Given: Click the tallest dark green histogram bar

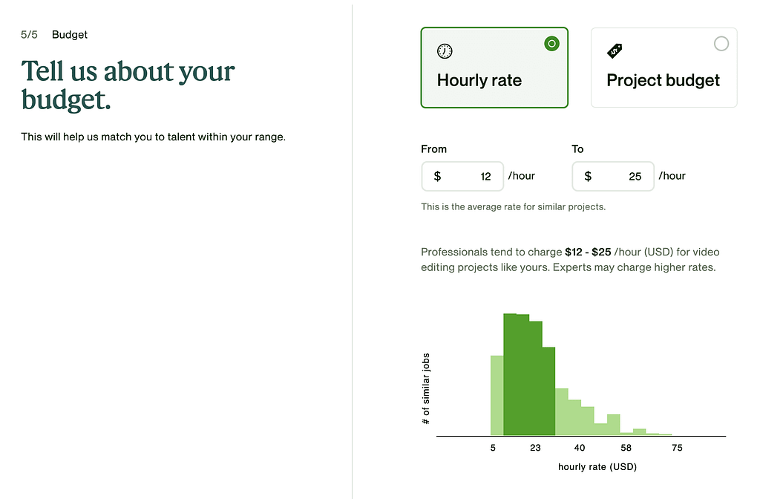Looking at the screenshot, I should pos(510,374).
